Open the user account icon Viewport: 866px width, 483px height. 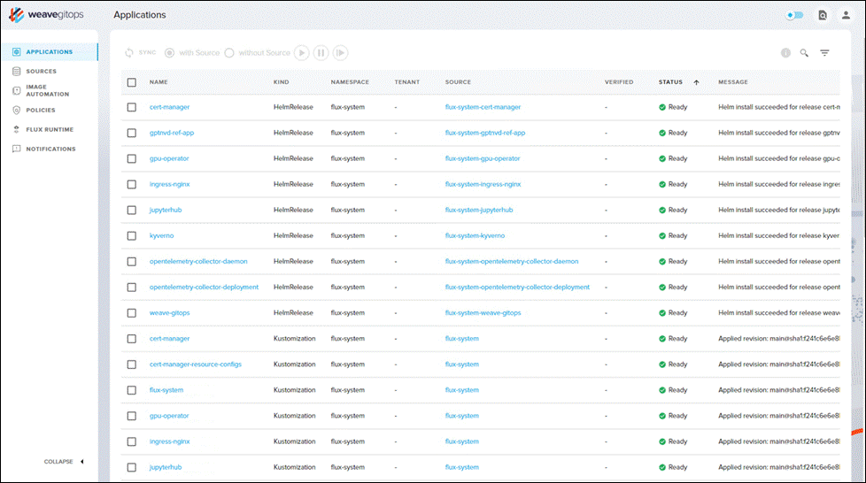point(846,15)
